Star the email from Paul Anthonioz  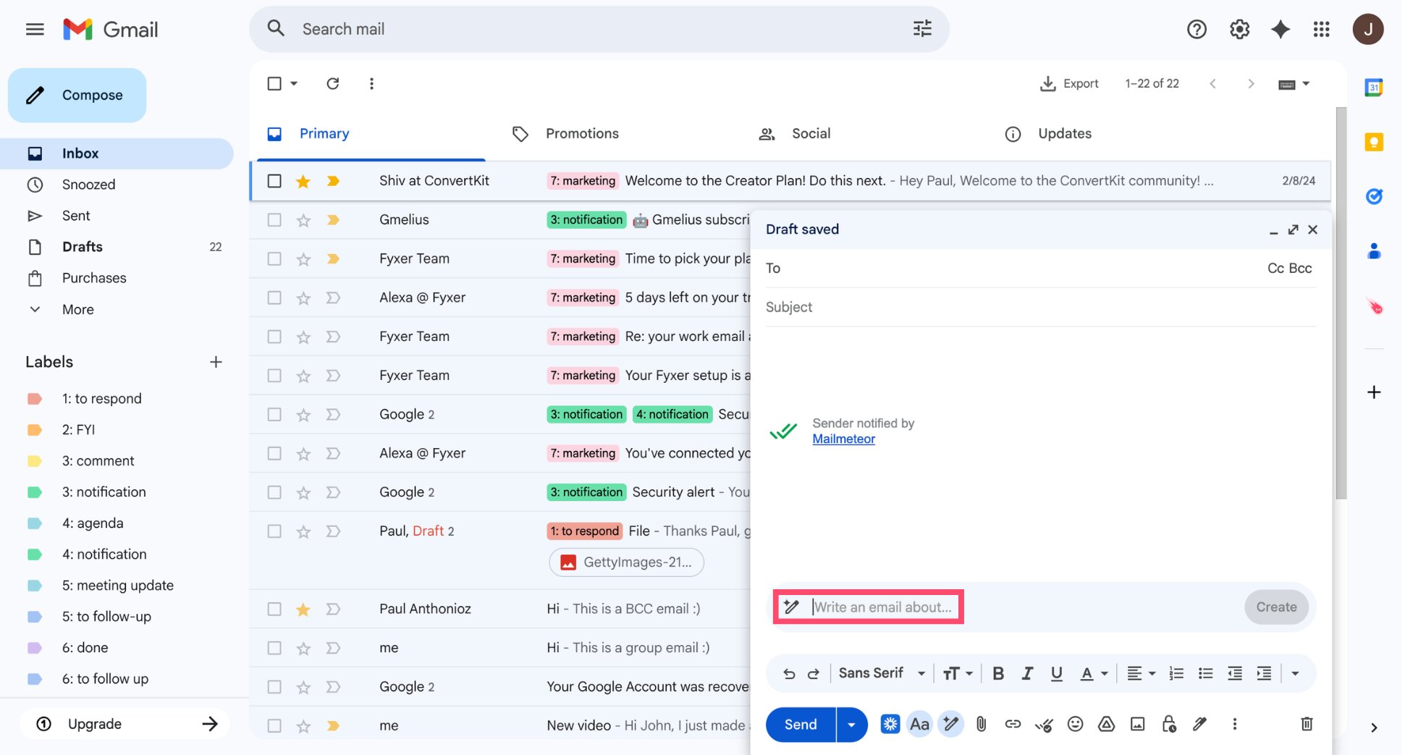[x=303, y=609]
